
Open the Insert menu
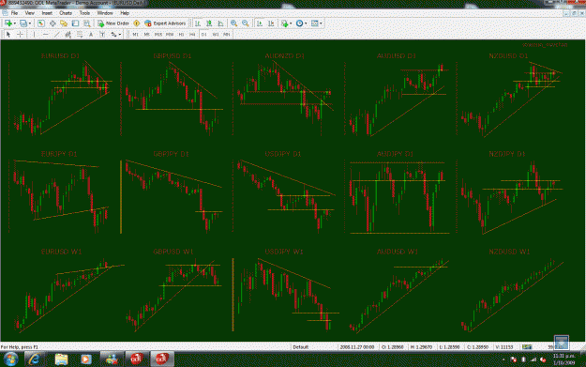[47, 13]
